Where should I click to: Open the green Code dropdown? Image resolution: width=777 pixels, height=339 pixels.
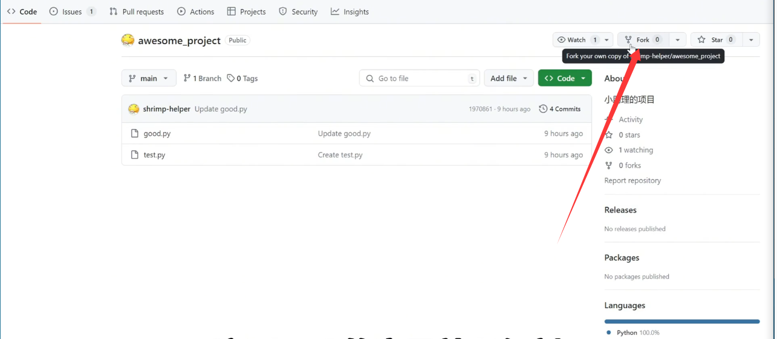[565, 78]
